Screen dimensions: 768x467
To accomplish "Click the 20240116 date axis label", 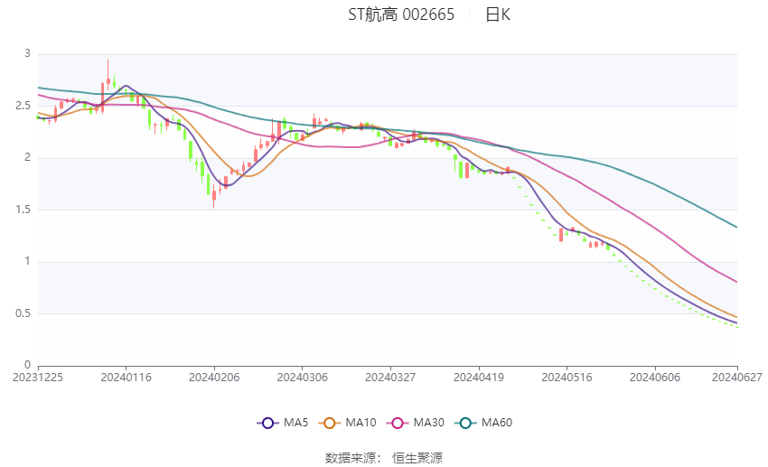I will [126, 378].
